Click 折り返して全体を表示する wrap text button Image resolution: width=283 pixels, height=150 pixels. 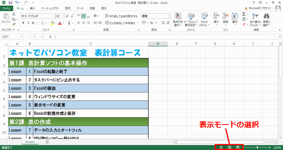[x=121, y=16]
